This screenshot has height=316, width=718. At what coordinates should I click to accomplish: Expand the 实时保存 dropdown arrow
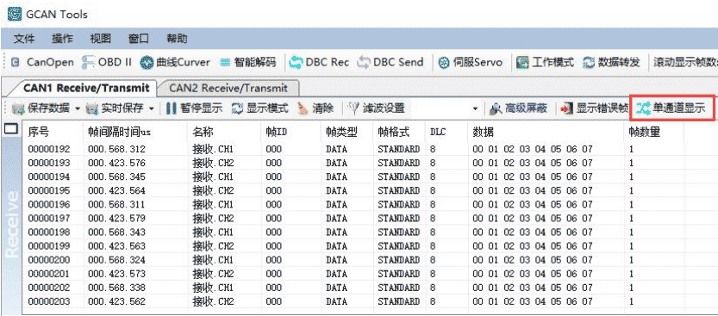point(151,108)
